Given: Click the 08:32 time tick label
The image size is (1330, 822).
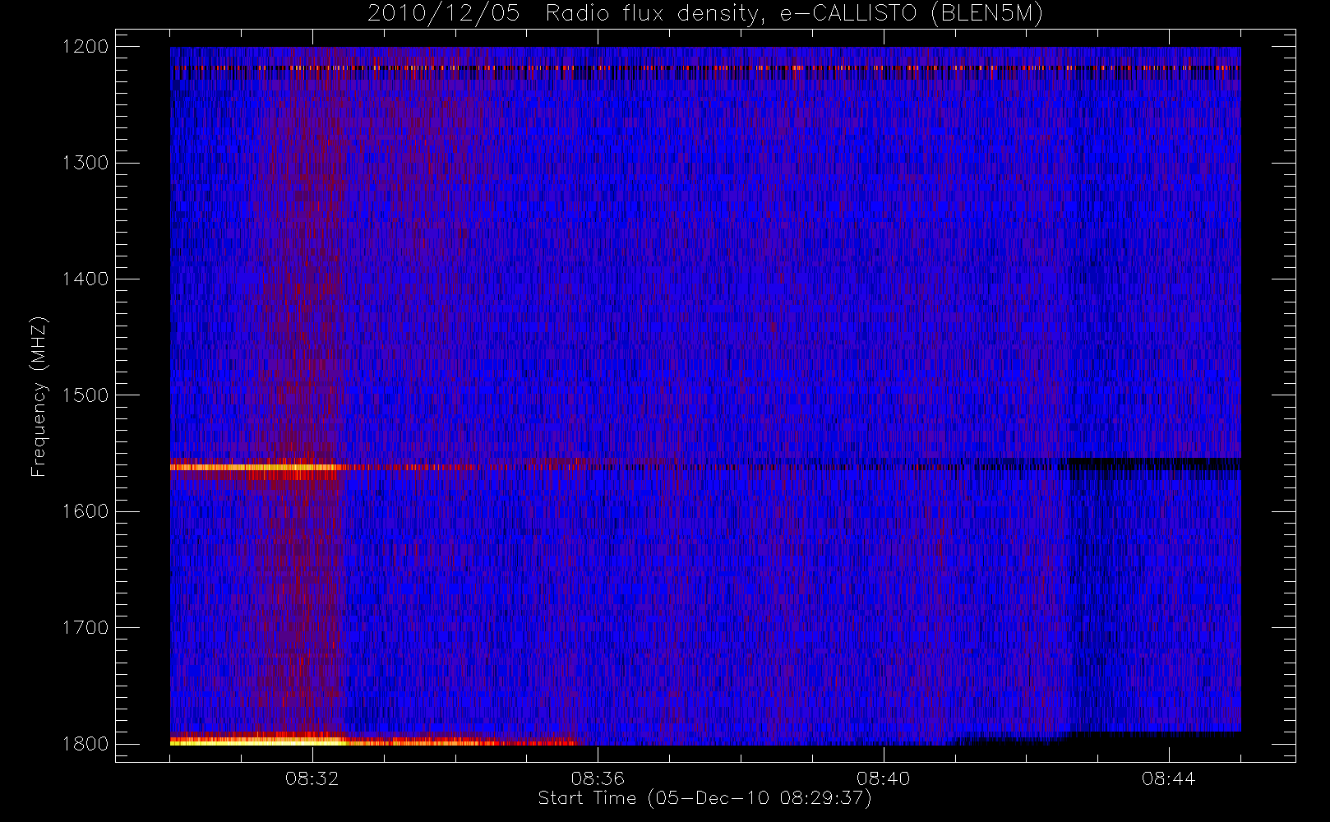Looking at the screenshot, I should (x=312, y=778).
